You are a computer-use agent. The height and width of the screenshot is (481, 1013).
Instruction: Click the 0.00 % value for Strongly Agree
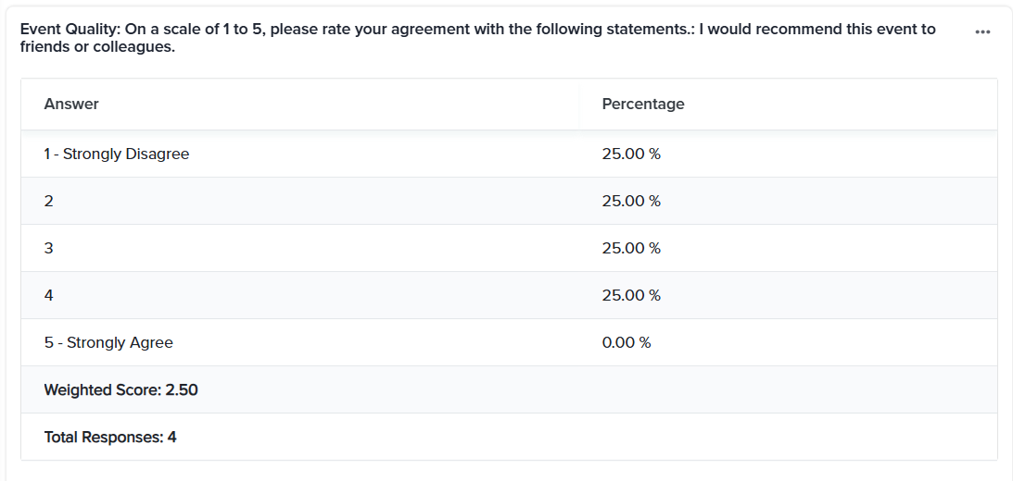click(627, 342)
